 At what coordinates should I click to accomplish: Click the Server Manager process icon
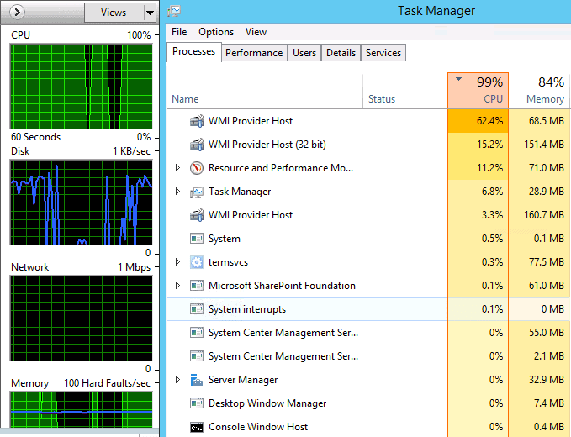click(197, 380)
